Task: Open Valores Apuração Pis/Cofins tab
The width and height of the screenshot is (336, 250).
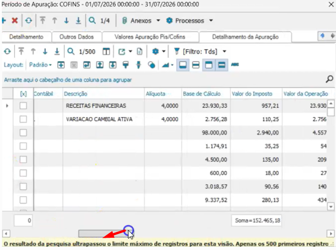Action: pyautogui.click(x=150, y=37)
